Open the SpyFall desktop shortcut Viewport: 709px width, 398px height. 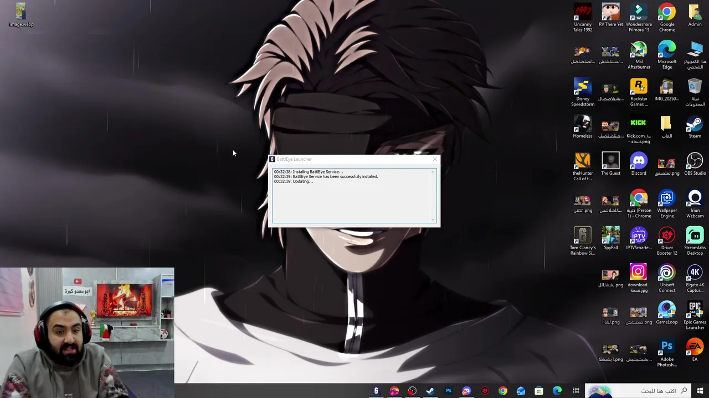[x=610, y=238]
